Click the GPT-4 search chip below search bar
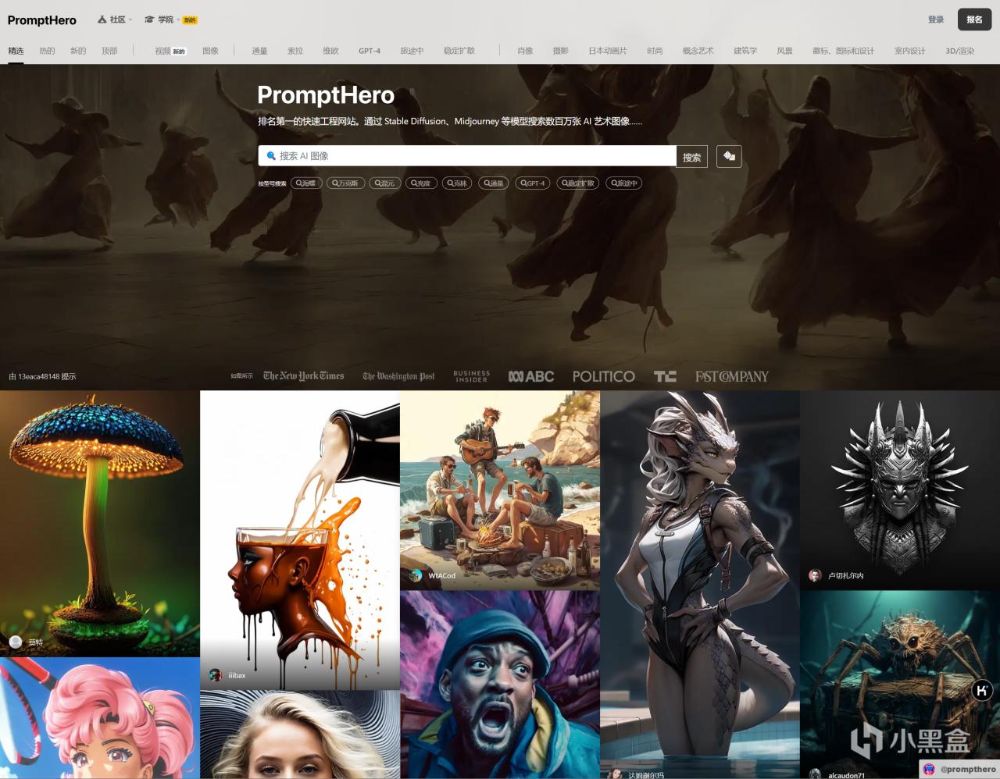1000x779 pixels. pyautogui.click(x=533, y=183)
